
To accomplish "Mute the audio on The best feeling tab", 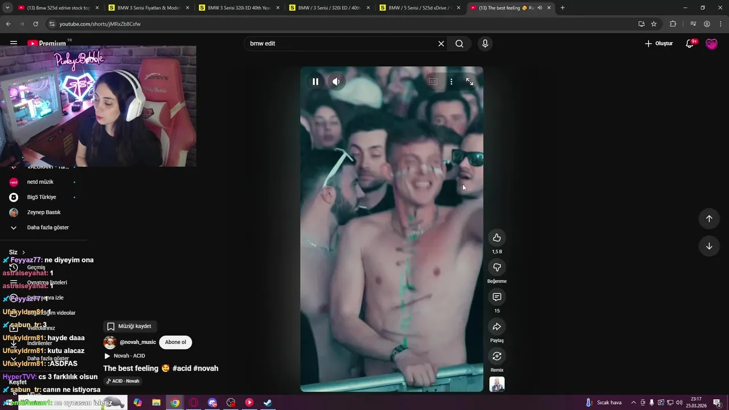I will coord(539,8).
